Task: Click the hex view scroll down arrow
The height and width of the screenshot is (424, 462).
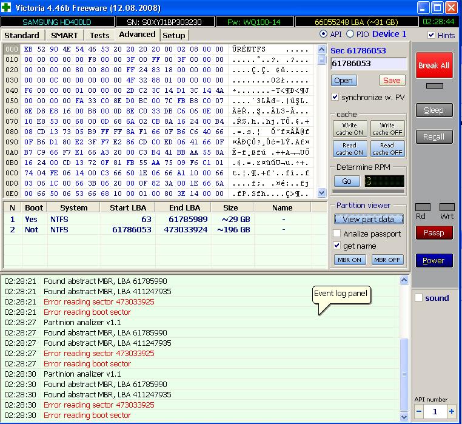Action: (x=322, y=193)
